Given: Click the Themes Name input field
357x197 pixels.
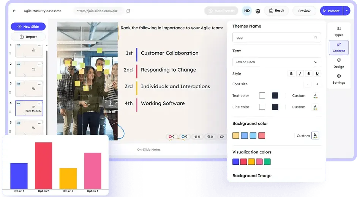Looking at the screenshot, I should click(276, 38).
